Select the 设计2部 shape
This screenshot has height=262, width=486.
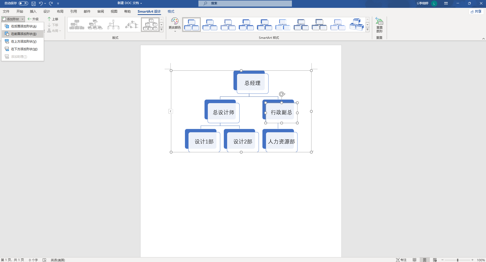point(243,142)
